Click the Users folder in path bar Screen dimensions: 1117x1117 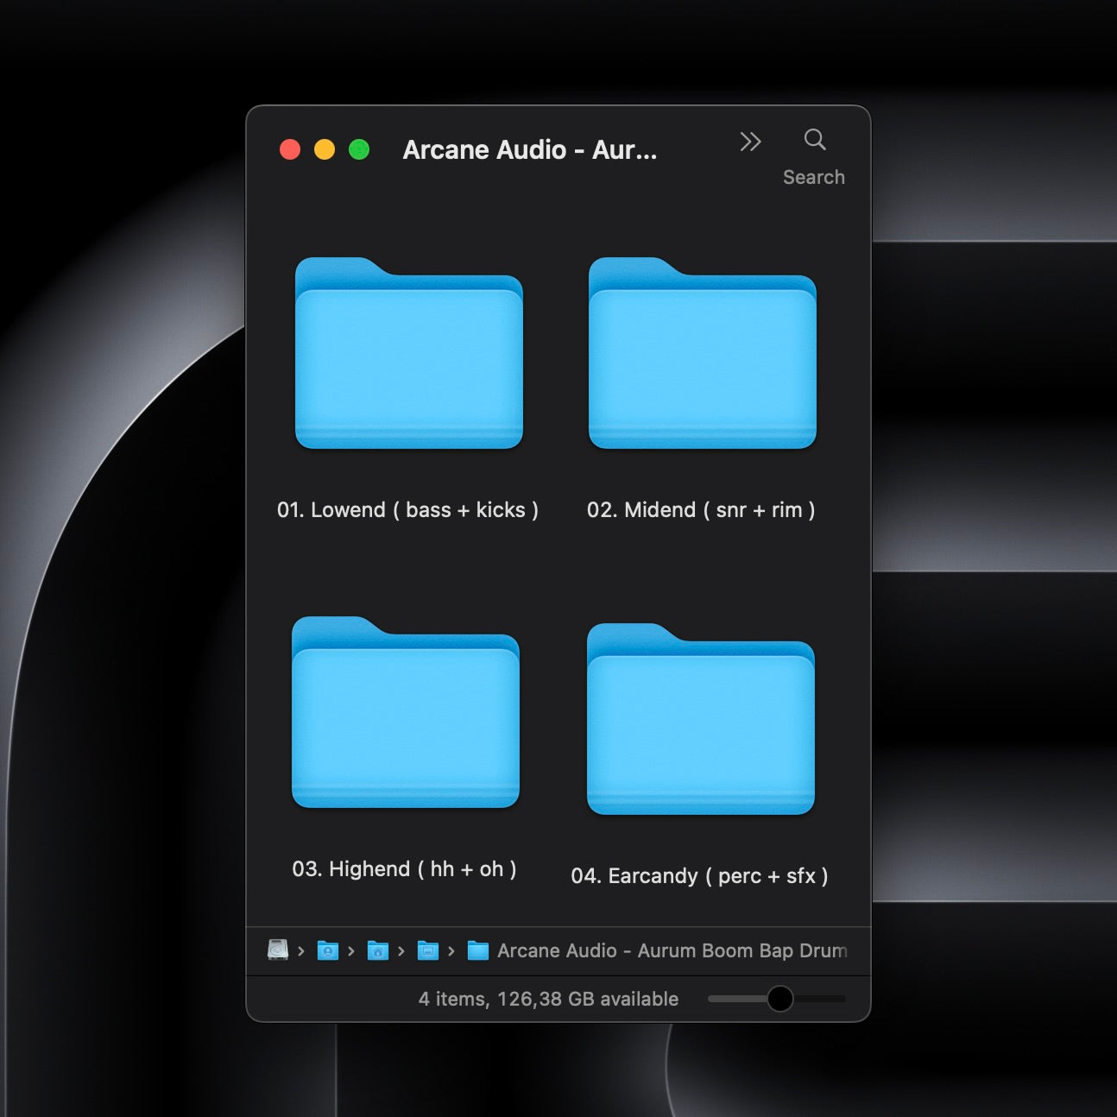coord(328,950)
